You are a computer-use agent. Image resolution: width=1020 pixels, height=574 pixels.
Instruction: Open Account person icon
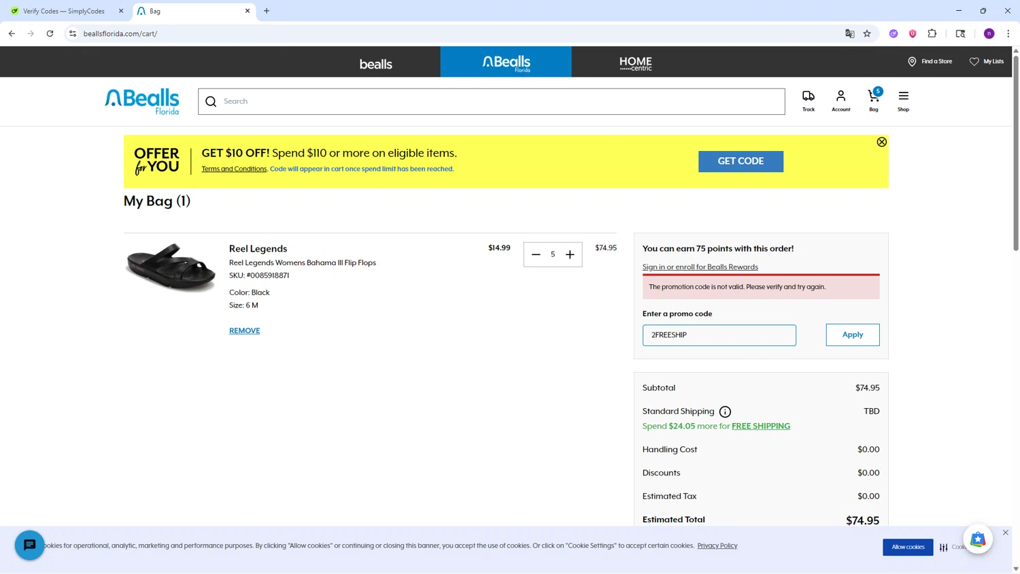coord(841,101)
